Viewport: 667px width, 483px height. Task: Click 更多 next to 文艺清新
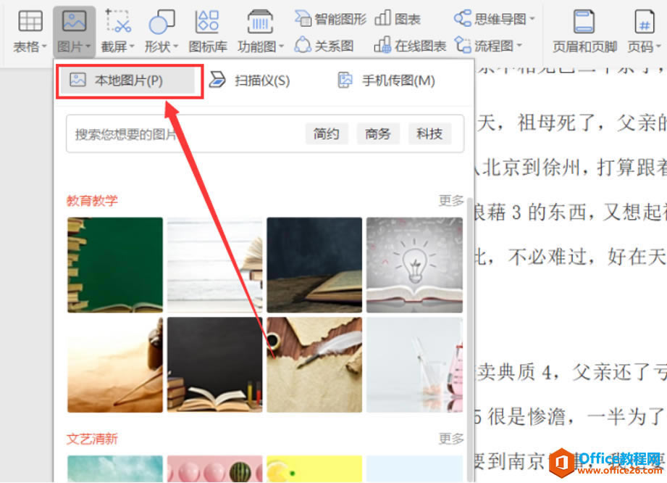[x=451, y=438]
